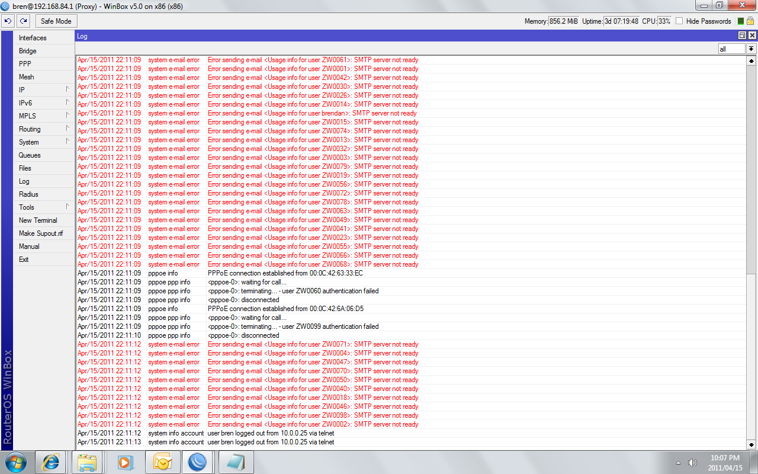Close the Log window panel
The height and width of the screenshot is (474, 758).
pos(751,36)
